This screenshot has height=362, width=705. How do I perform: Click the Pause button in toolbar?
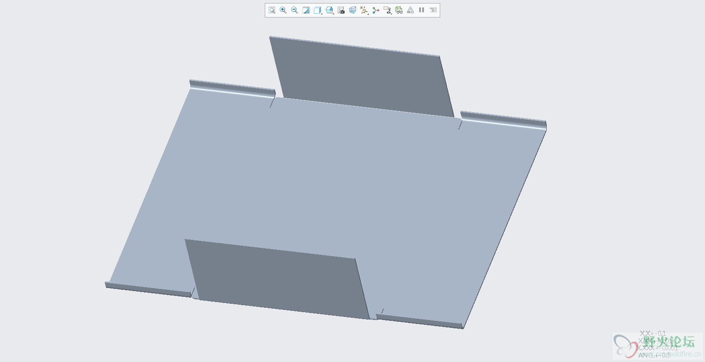[422, 10]
